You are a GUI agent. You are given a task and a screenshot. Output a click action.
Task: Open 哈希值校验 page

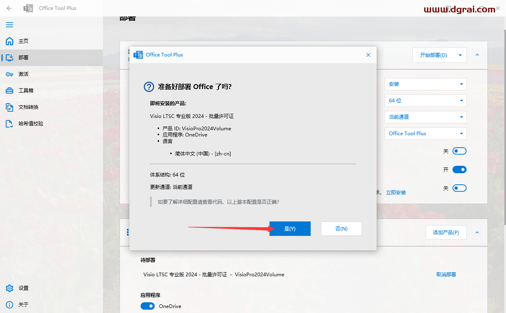52,124
